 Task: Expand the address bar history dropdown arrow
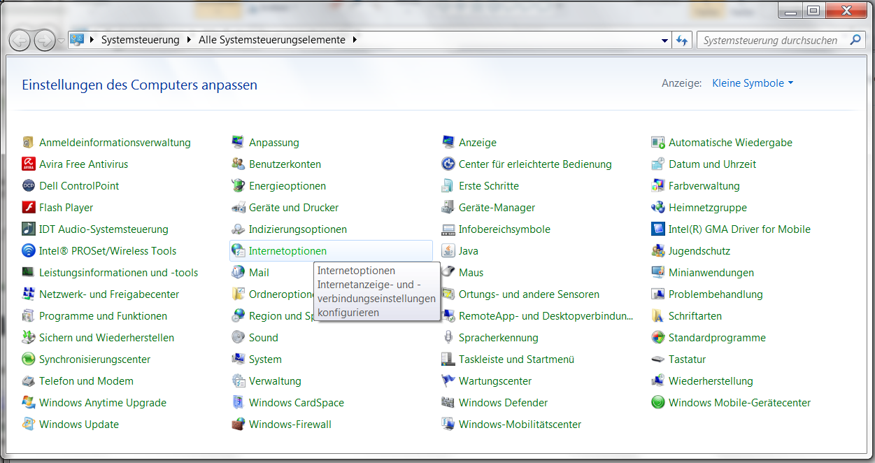click(x=664, y=41)
